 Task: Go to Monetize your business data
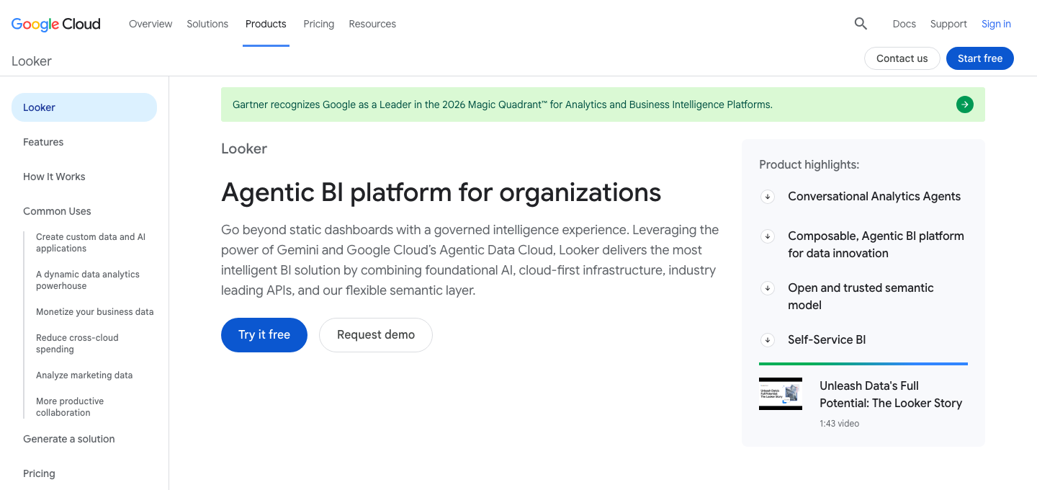point(95,312)
